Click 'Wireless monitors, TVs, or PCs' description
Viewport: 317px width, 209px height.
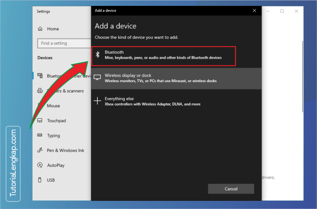pos(161,81)
